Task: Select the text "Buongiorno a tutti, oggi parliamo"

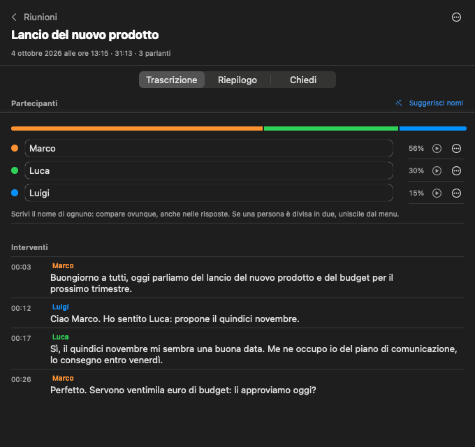Action: click(x=119, y=278)
